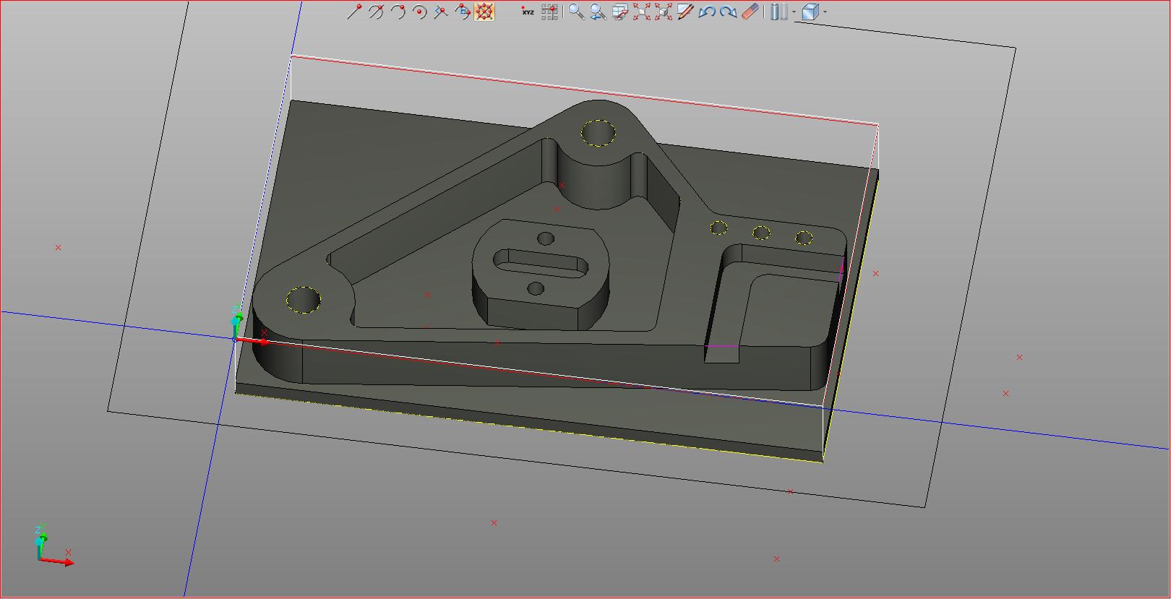Select the eraser tool
Screen dimensions: 1171x599
click(751, 12)
